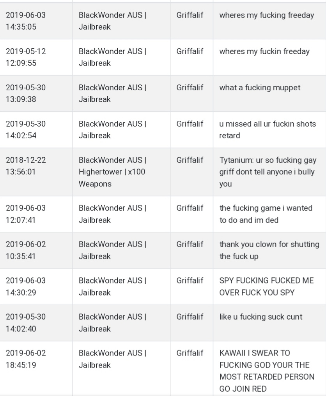Screen dimensions: 326x396
Task: Select the 2019-06-03 12:07:41 timestamp
Action: (x=26, y=214)
